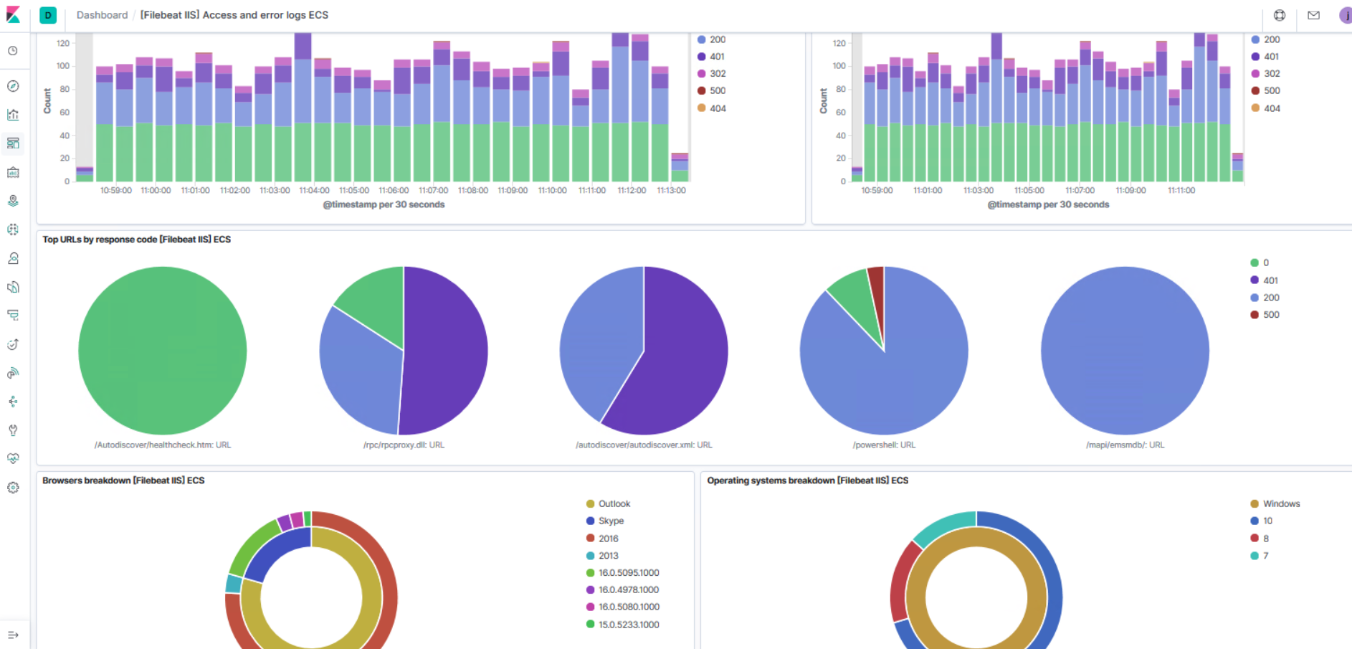Expand the Skype legend entry options
The height and width of the screenshot is (649, 1352).
click(609, 521)
